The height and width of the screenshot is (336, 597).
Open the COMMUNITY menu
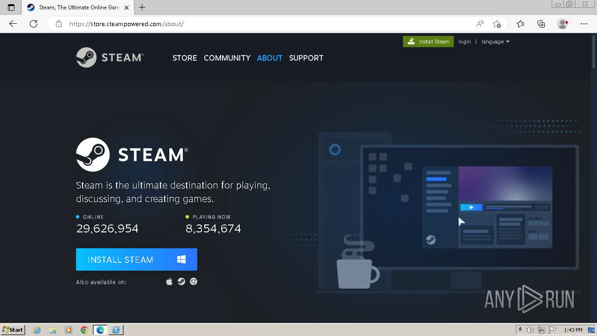pos(227,58)
